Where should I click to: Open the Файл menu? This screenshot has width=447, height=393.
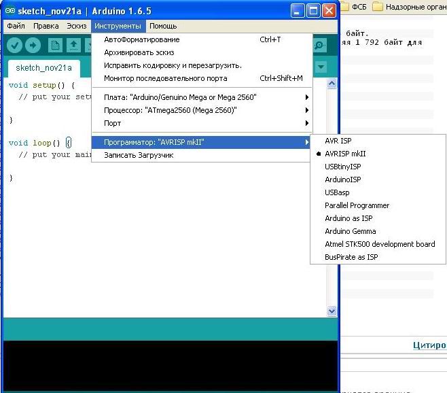coord(16,26)
